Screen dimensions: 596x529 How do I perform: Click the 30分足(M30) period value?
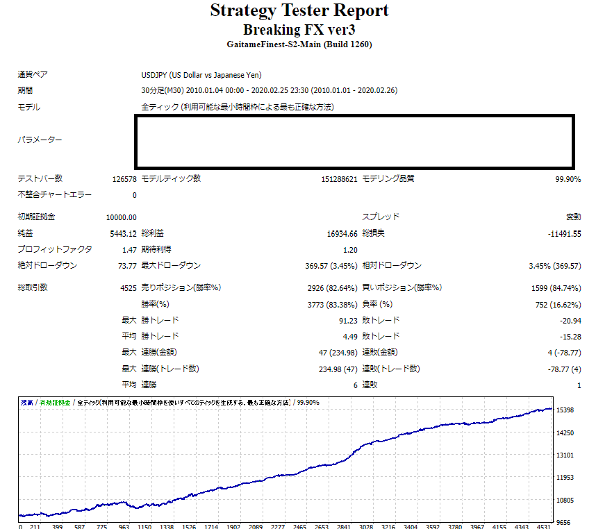click(x=269, y=90)
